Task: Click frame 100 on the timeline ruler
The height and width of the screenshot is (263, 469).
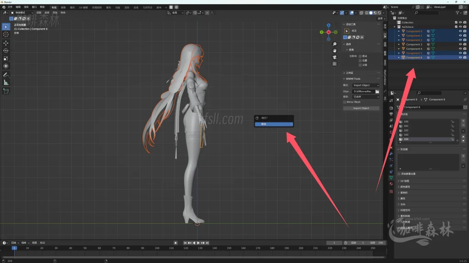Action: coord(157,248)
